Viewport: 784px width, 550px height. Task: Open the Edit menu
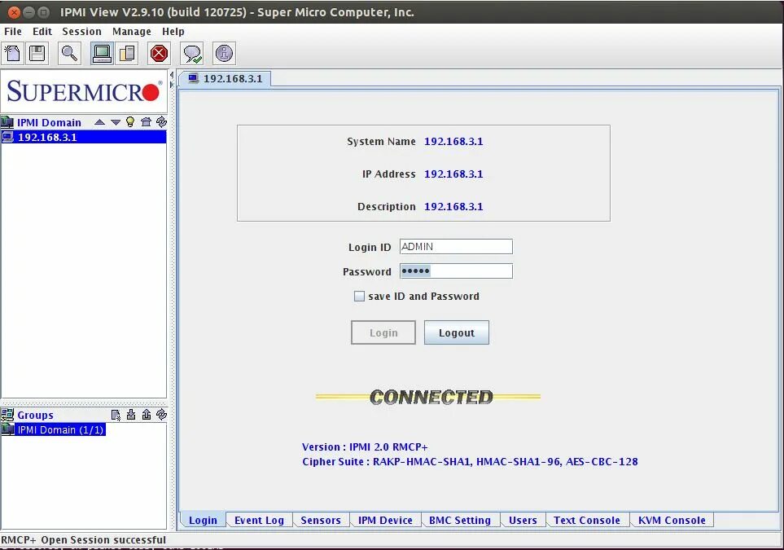(x=42, y=32)
